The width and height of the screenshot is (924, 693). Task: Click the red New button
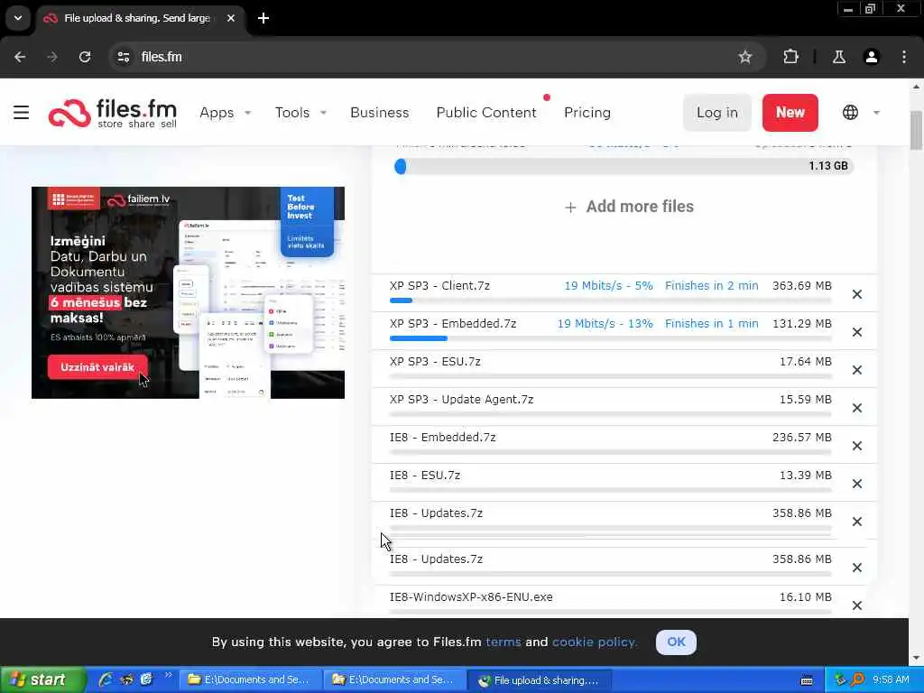[x=790, y=113]
